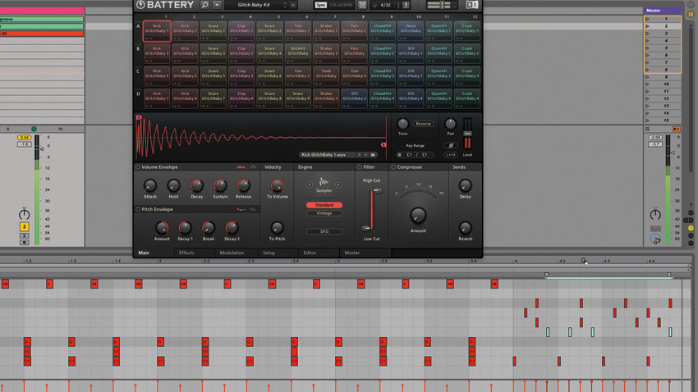Select the Vintage sampler mode
This screenshot has width=698, height=392.
click(324, 213)
